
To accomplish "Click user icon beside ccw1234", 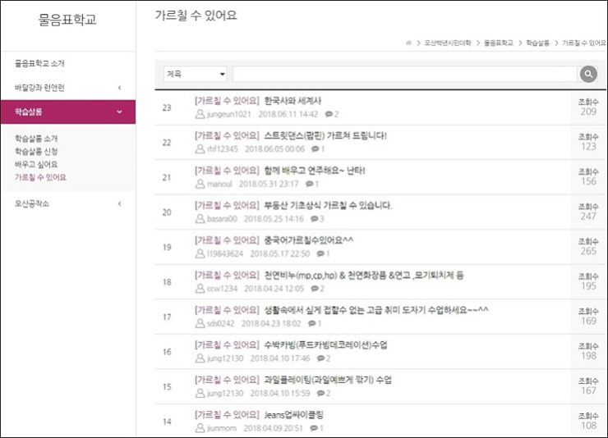I will coord(200,289).
